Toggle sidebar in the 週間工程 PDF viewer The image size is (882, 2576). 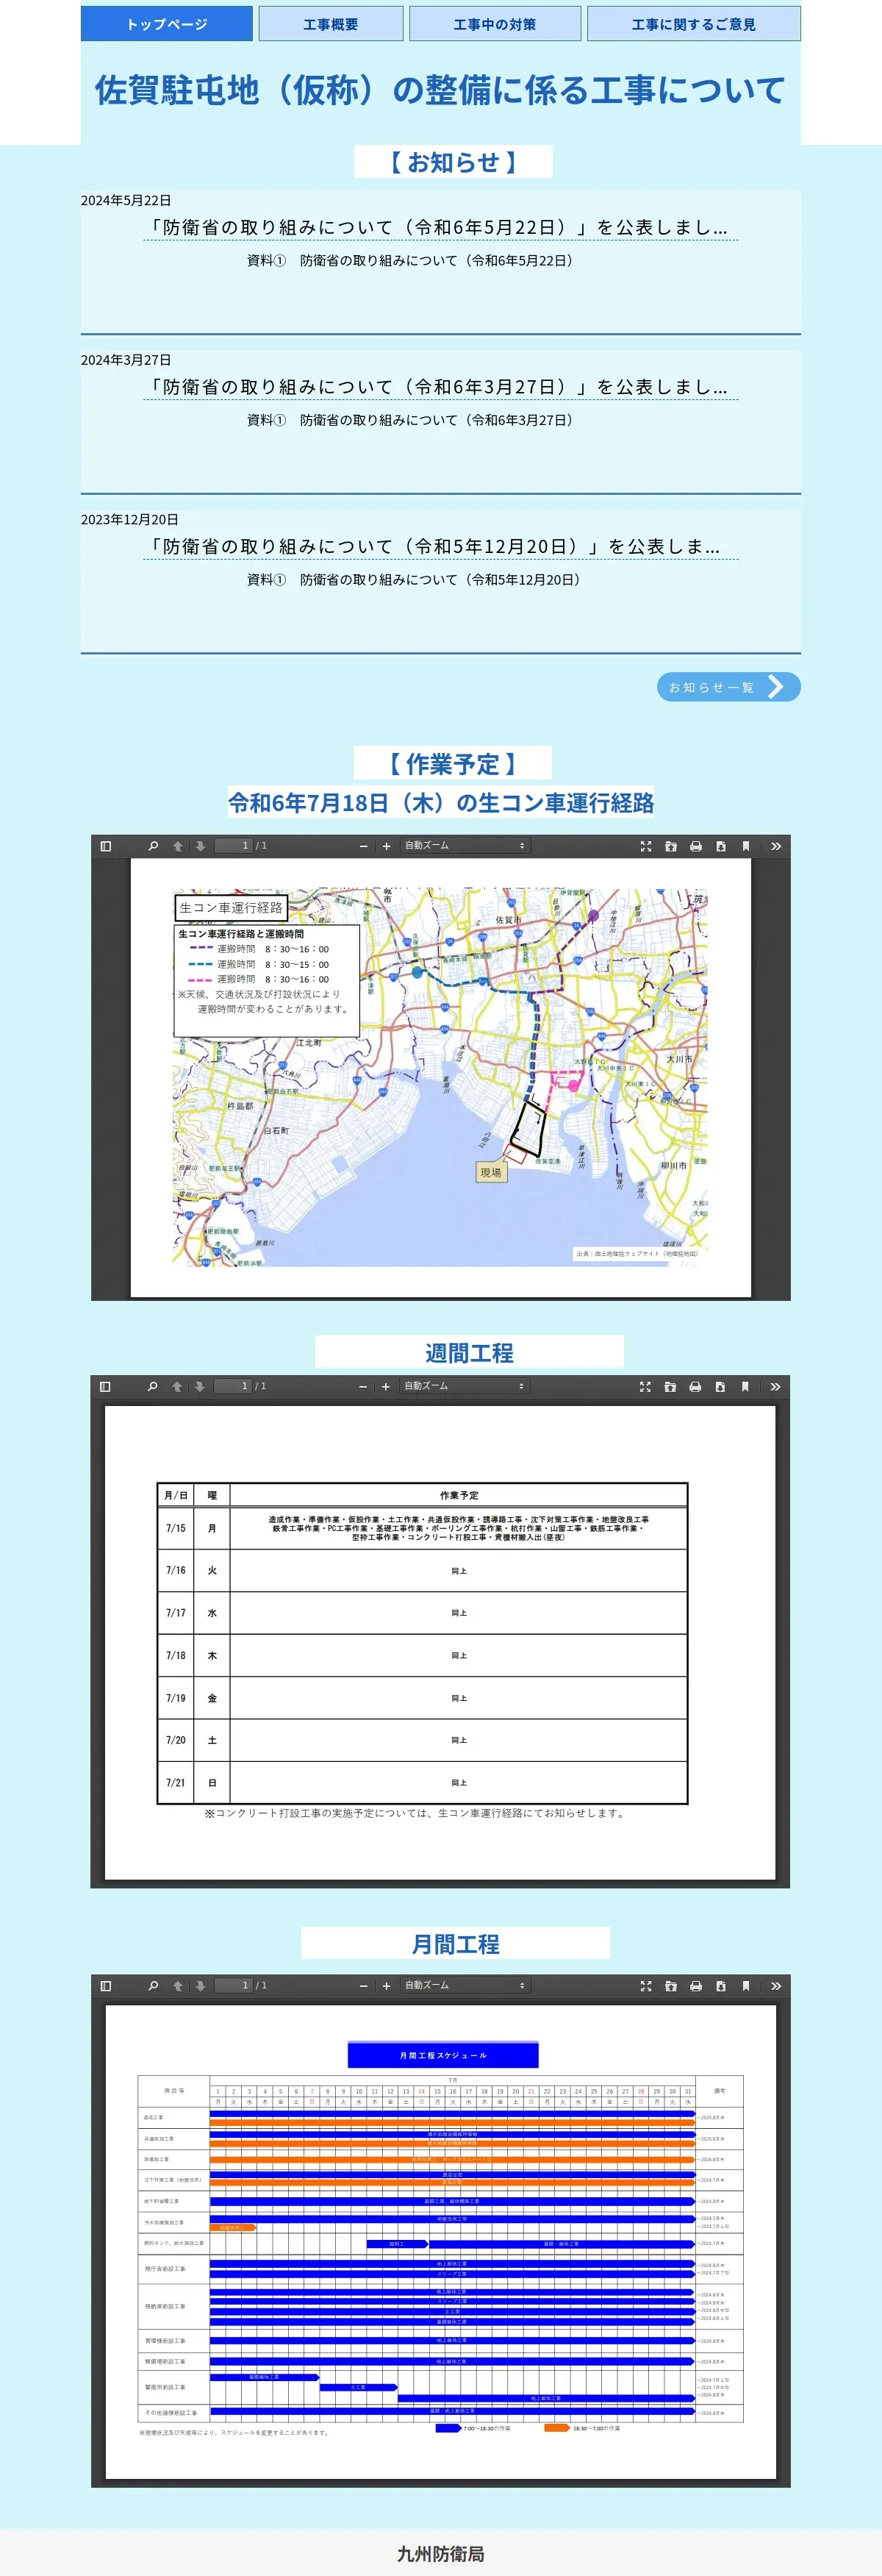[105, 1386]
